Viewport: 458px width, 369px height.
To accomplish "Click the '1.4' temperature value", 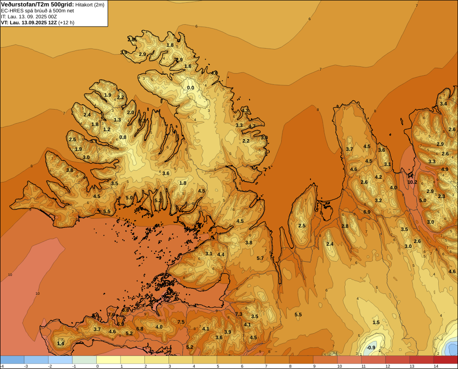I will pos(60,343).
